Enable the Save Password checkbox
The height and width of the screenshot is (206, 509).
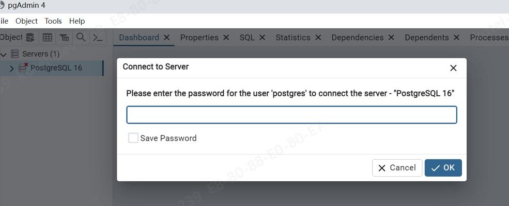pyautogui.click(x=133, y=138)
